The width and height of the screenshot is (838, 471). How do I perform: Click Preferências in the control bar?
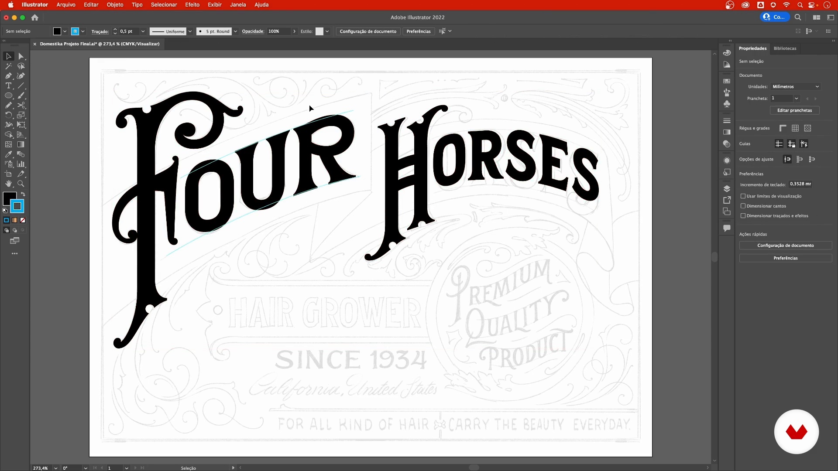point(419,31)
